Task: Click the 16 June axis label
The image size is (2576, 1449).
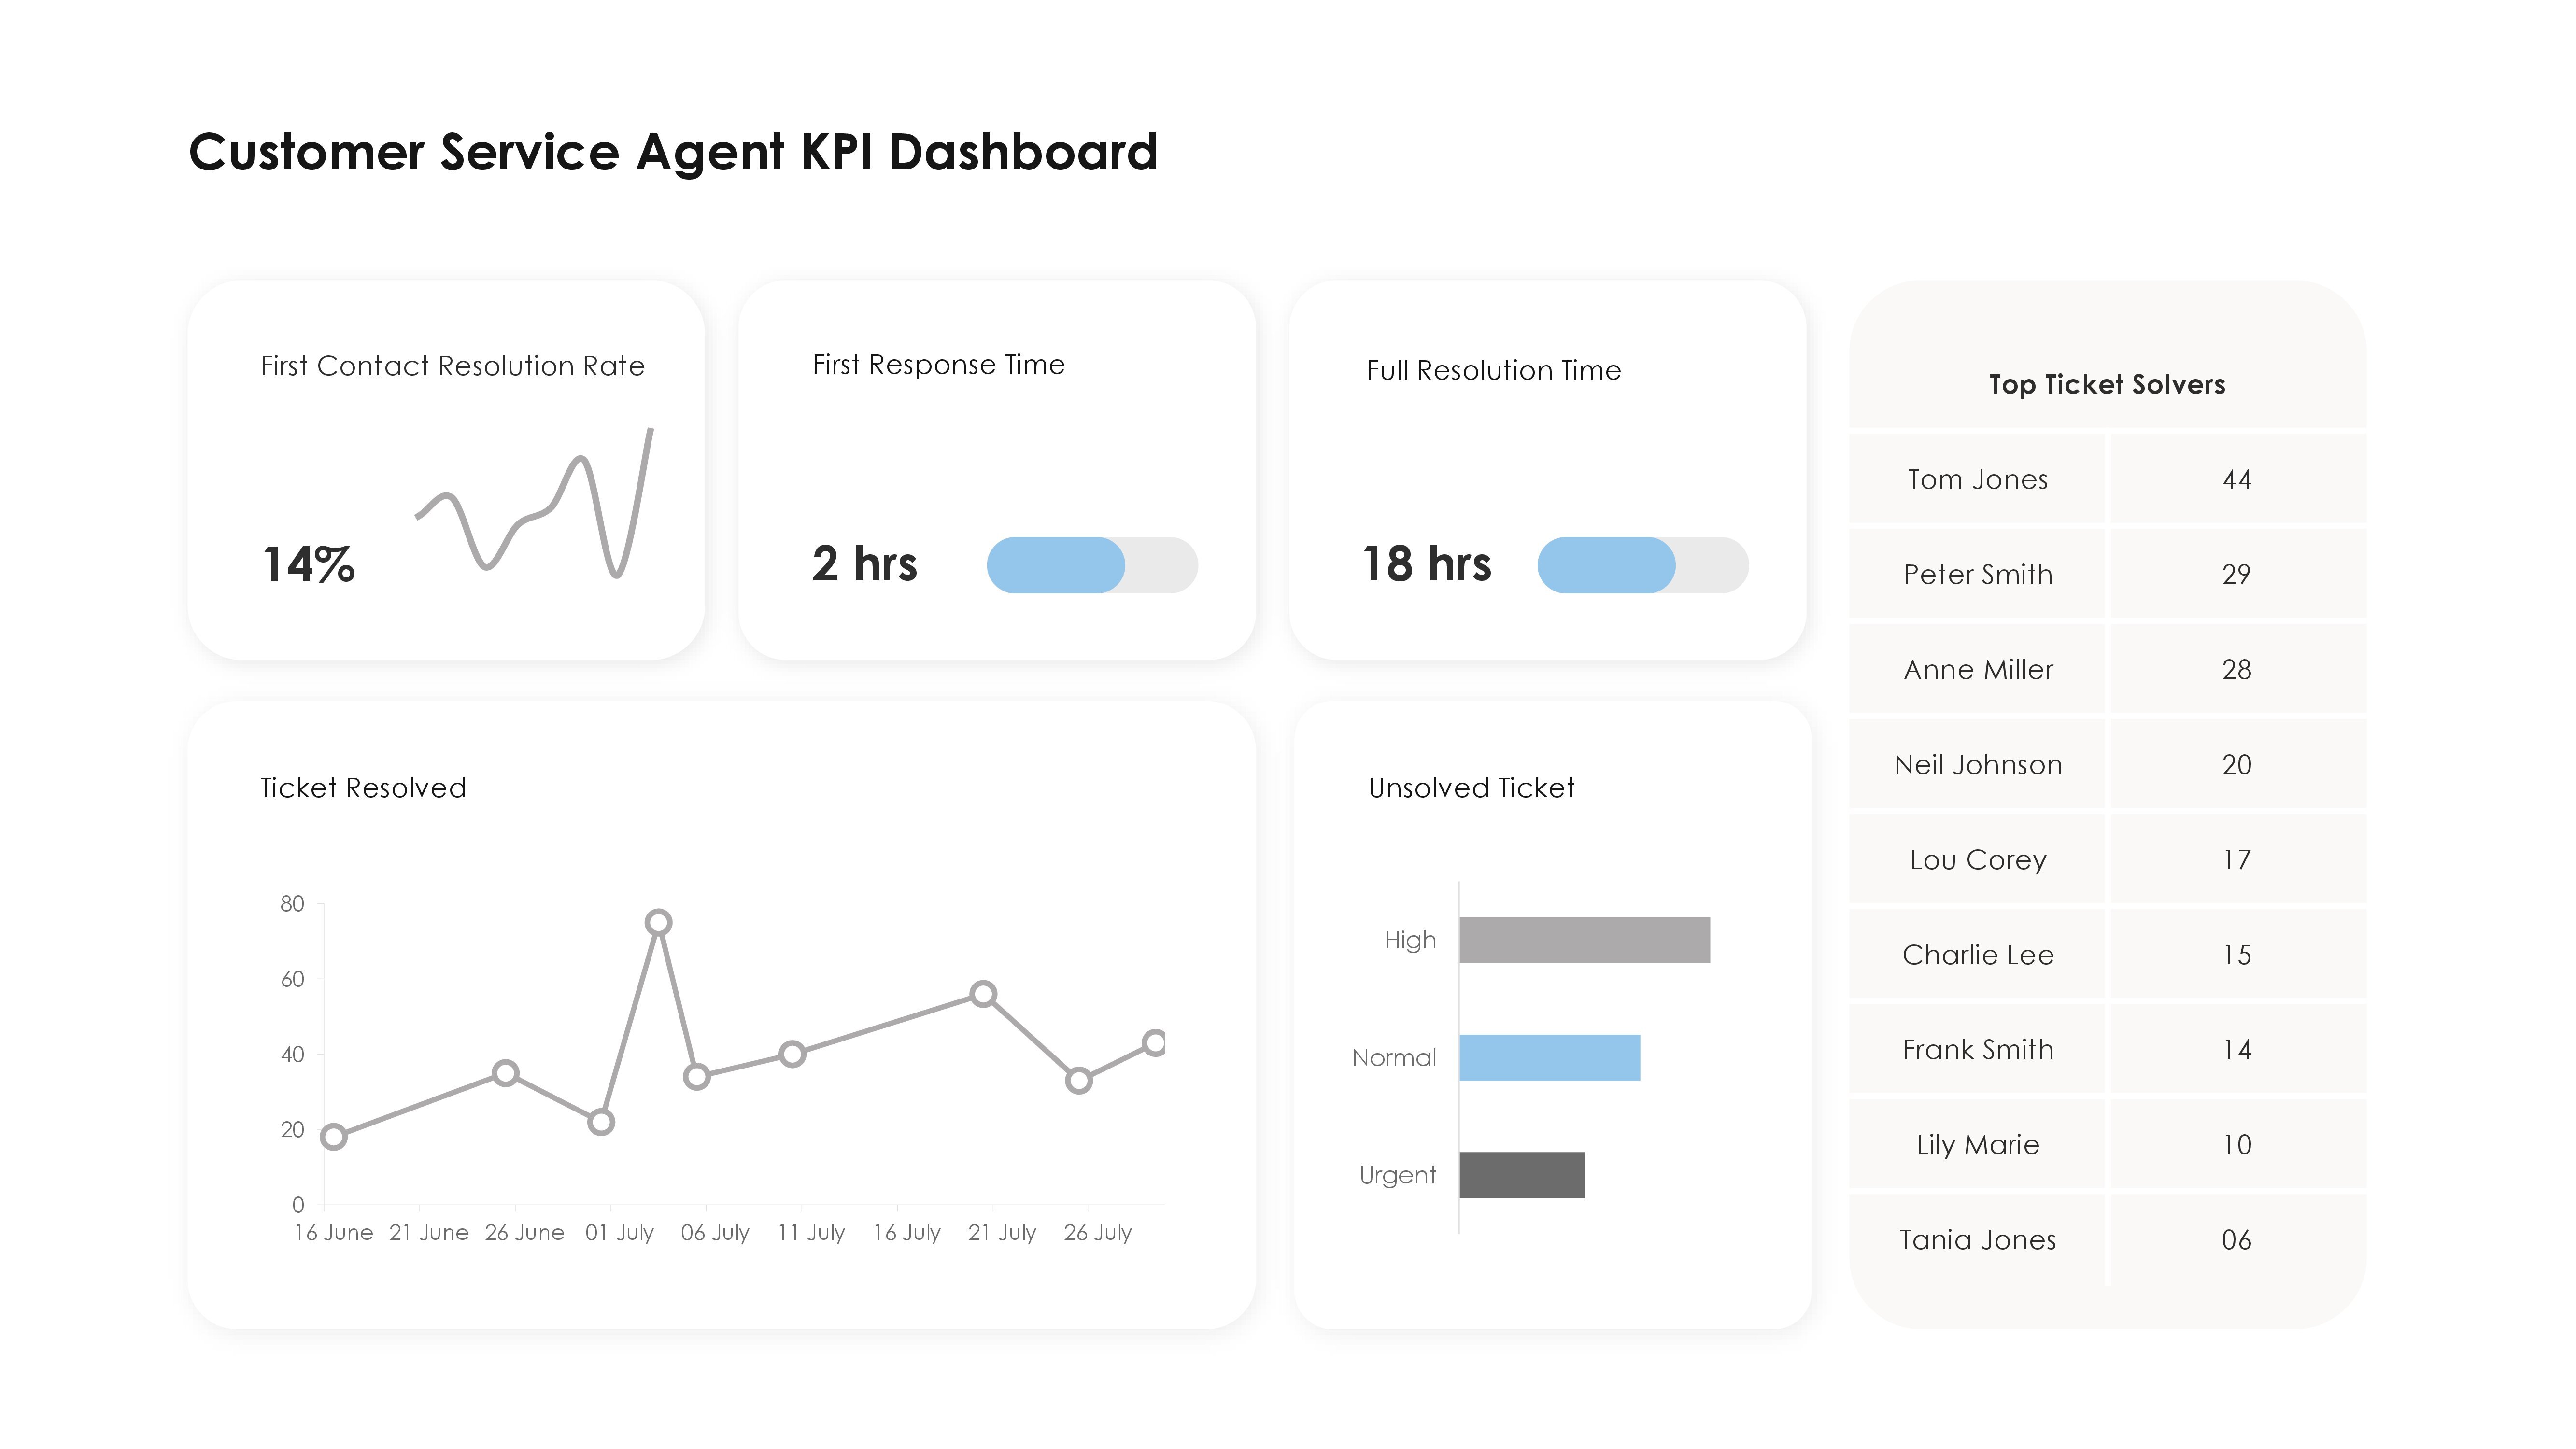Action: (333, 1233)
